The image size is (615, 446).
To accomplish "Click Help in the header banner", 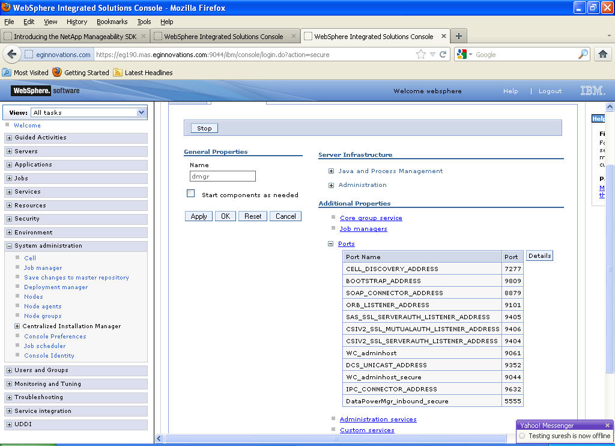I will point(510,91).
